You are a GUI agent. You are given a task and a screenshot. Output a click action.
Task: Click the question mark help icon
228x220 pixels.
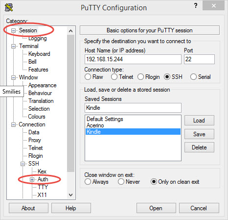(x=196, y=6)
